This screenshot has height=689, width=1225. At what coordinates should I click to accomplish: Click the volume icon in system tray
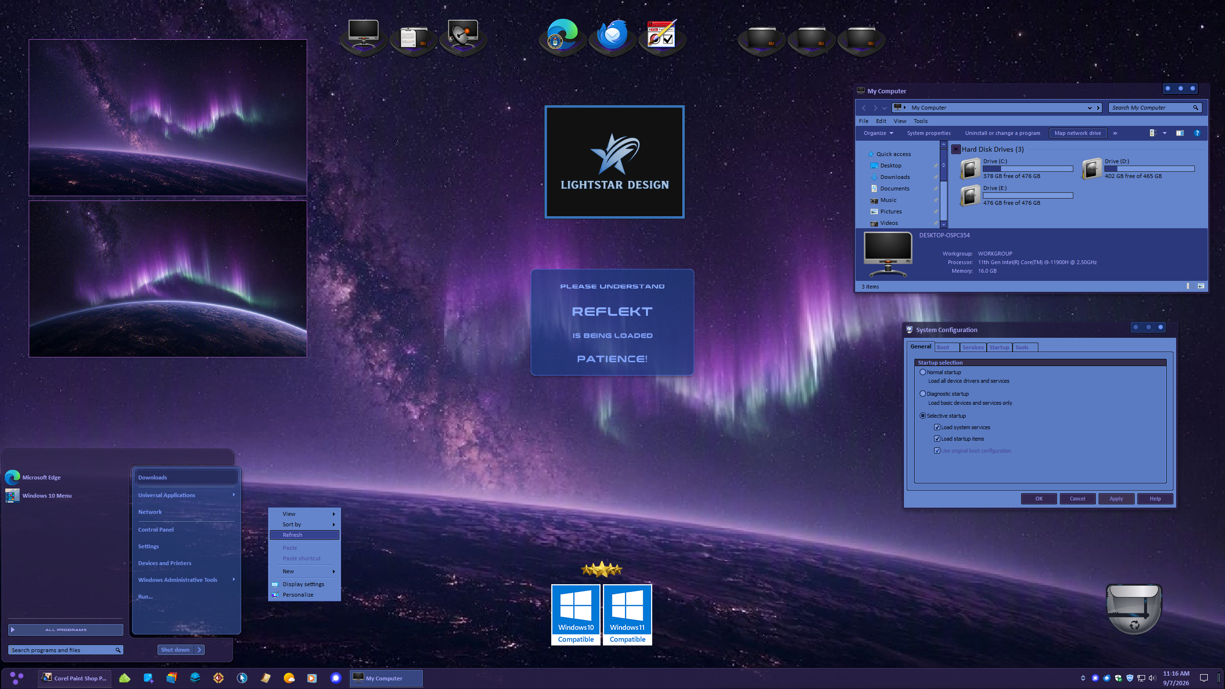click(1152, 678)
